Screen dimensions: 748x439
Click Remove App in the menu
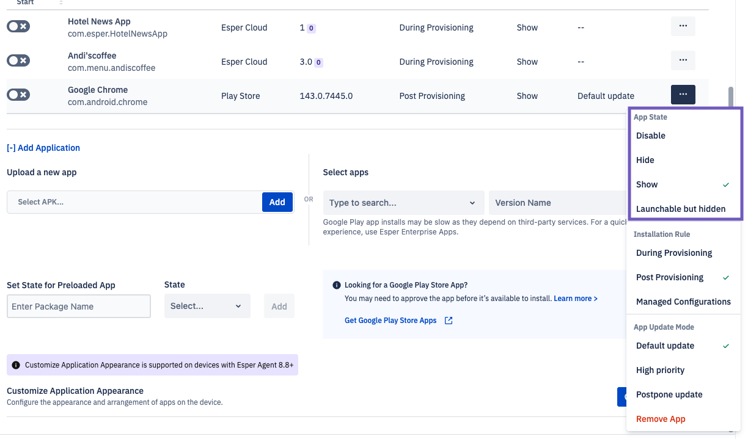[661, 419]
